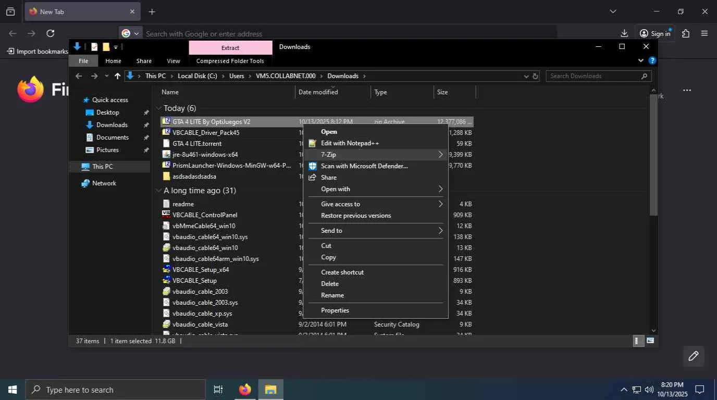Choose Open in the context menu

(x=329, y=132)
